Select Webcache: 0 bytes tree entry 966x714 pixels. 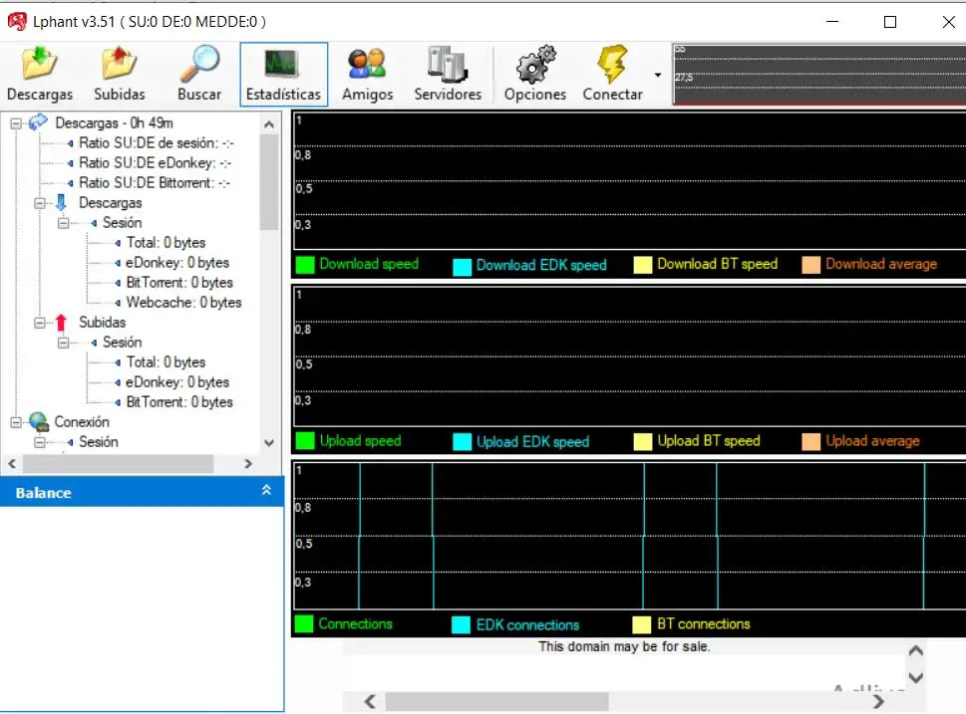point(183,303)
